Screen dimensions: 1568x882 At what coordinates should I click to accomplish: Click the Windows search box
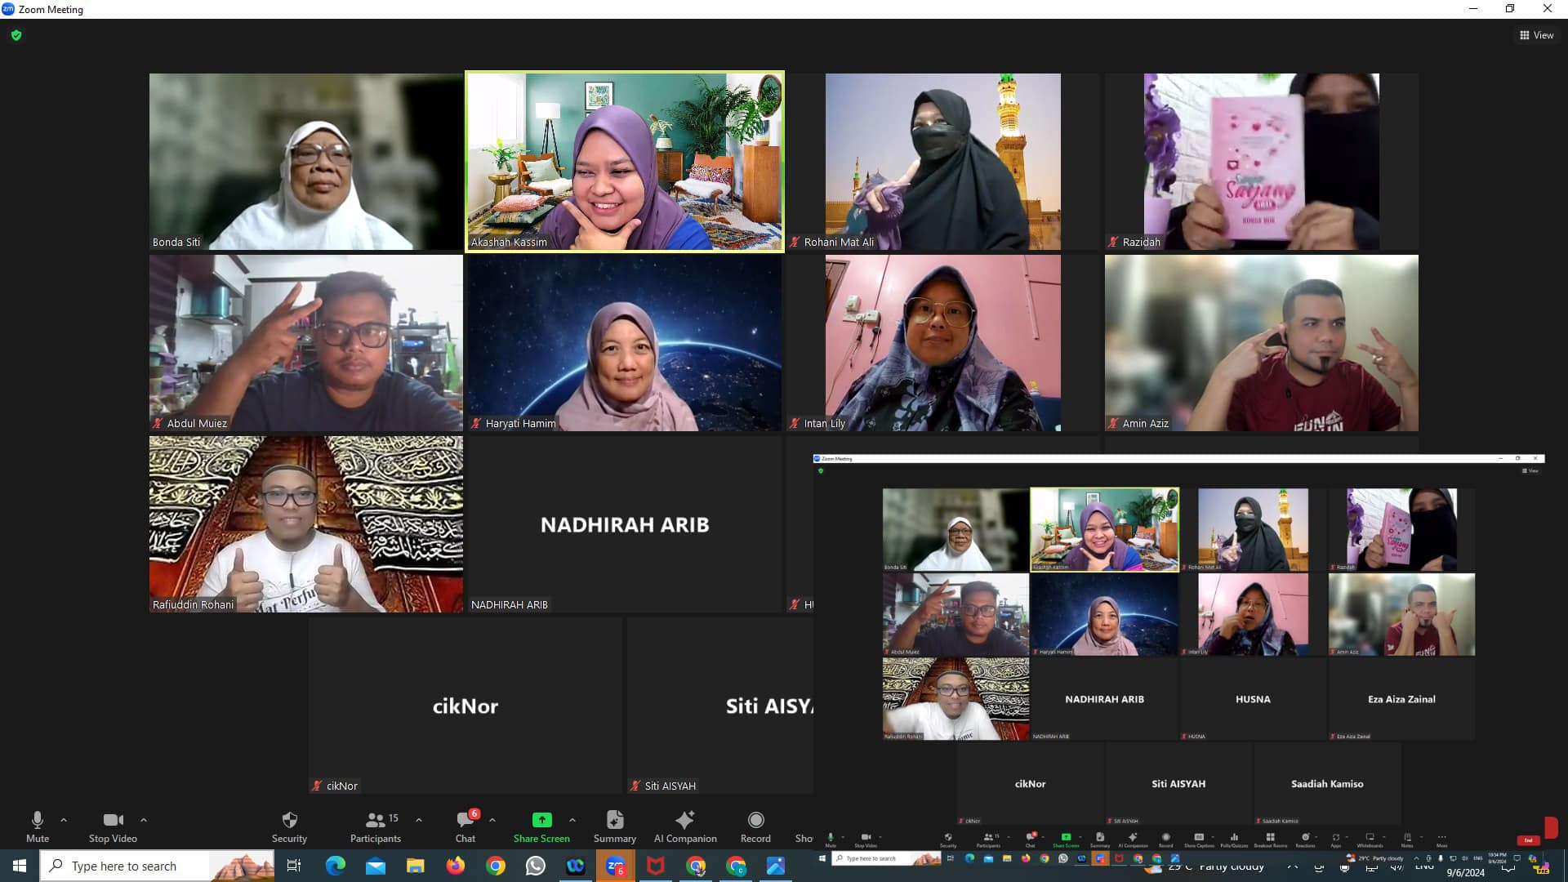click(139, 866)
